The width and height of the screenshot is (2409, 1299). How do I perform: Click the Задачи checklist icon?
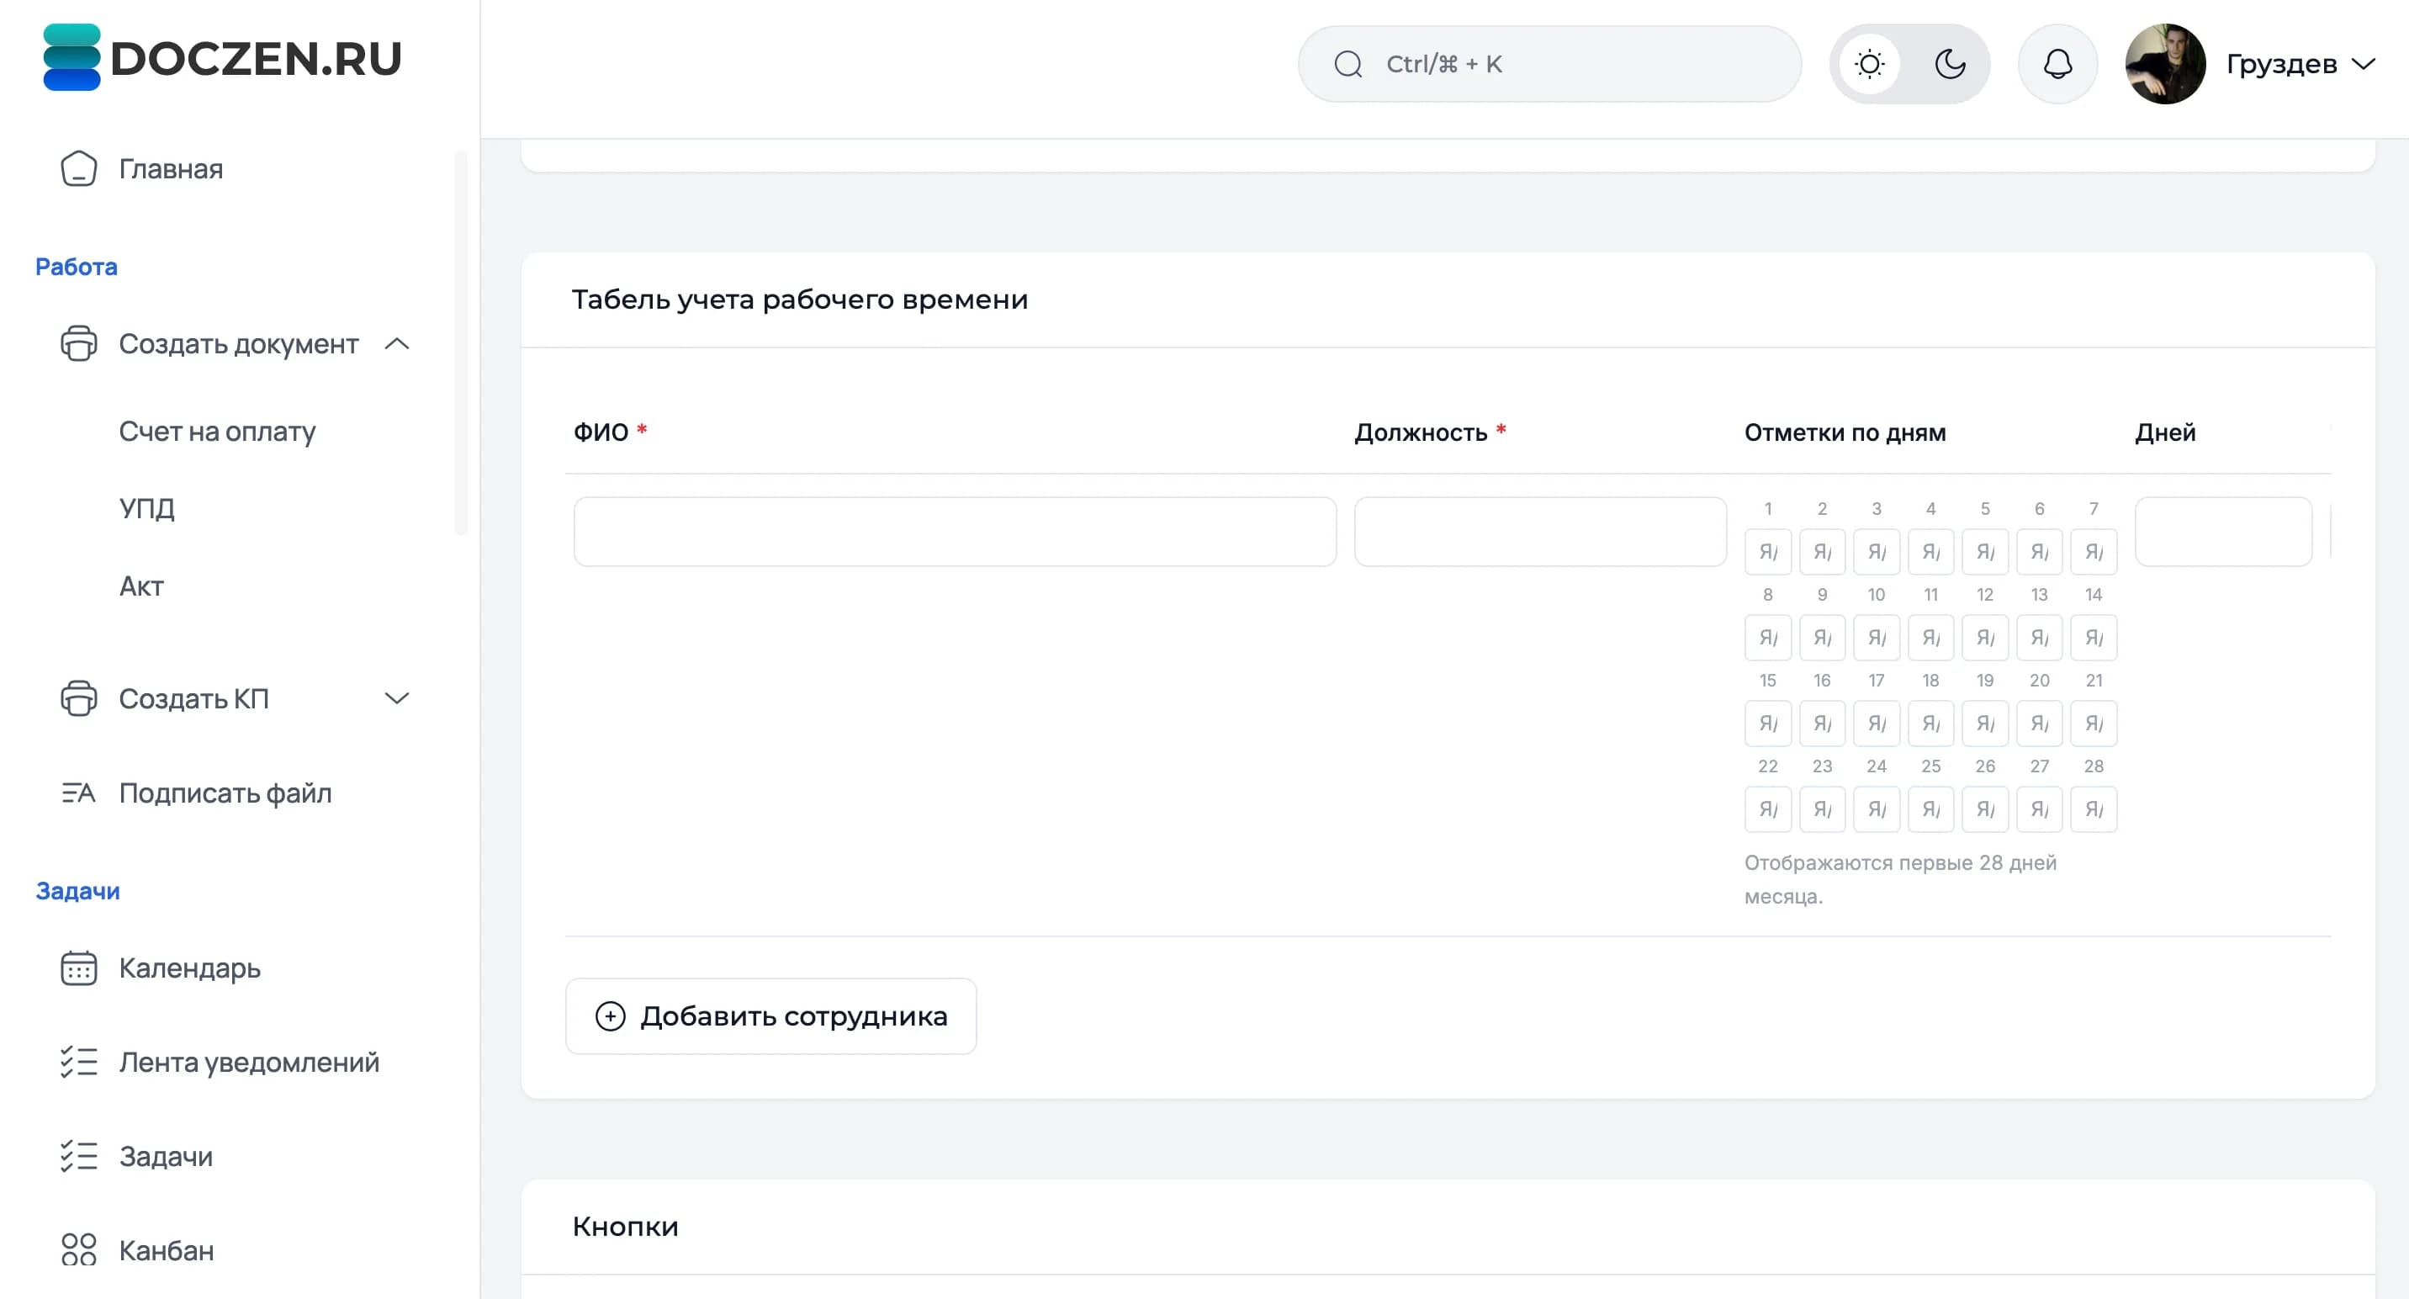tap(78, 1157)
